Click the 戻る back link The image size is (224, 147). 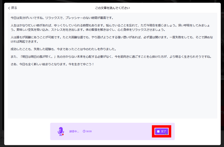click(x=12, y=8)
